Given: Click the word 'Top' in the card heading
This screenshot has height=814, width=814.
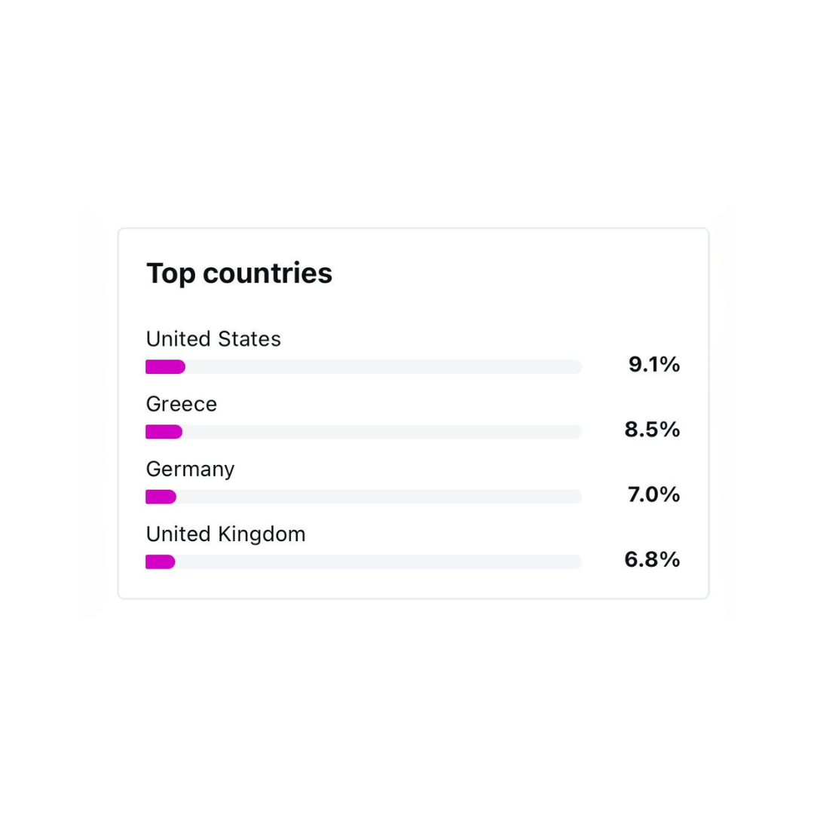Looking at the screenshot, I should click(x=171, y=274).
